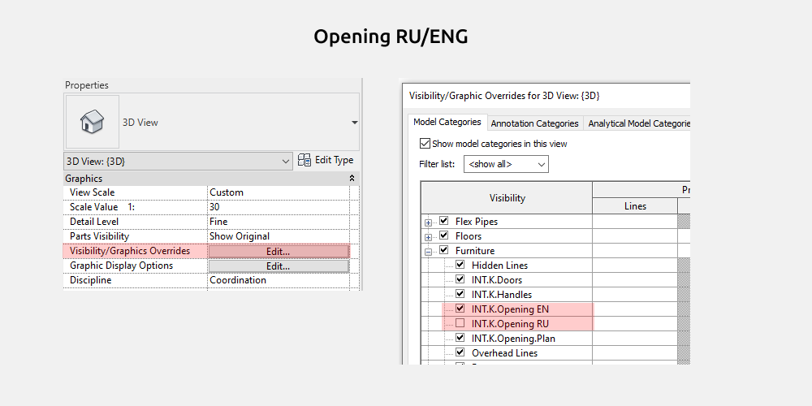
Task: Click the 3D View house icon
Action: (92, 123)
